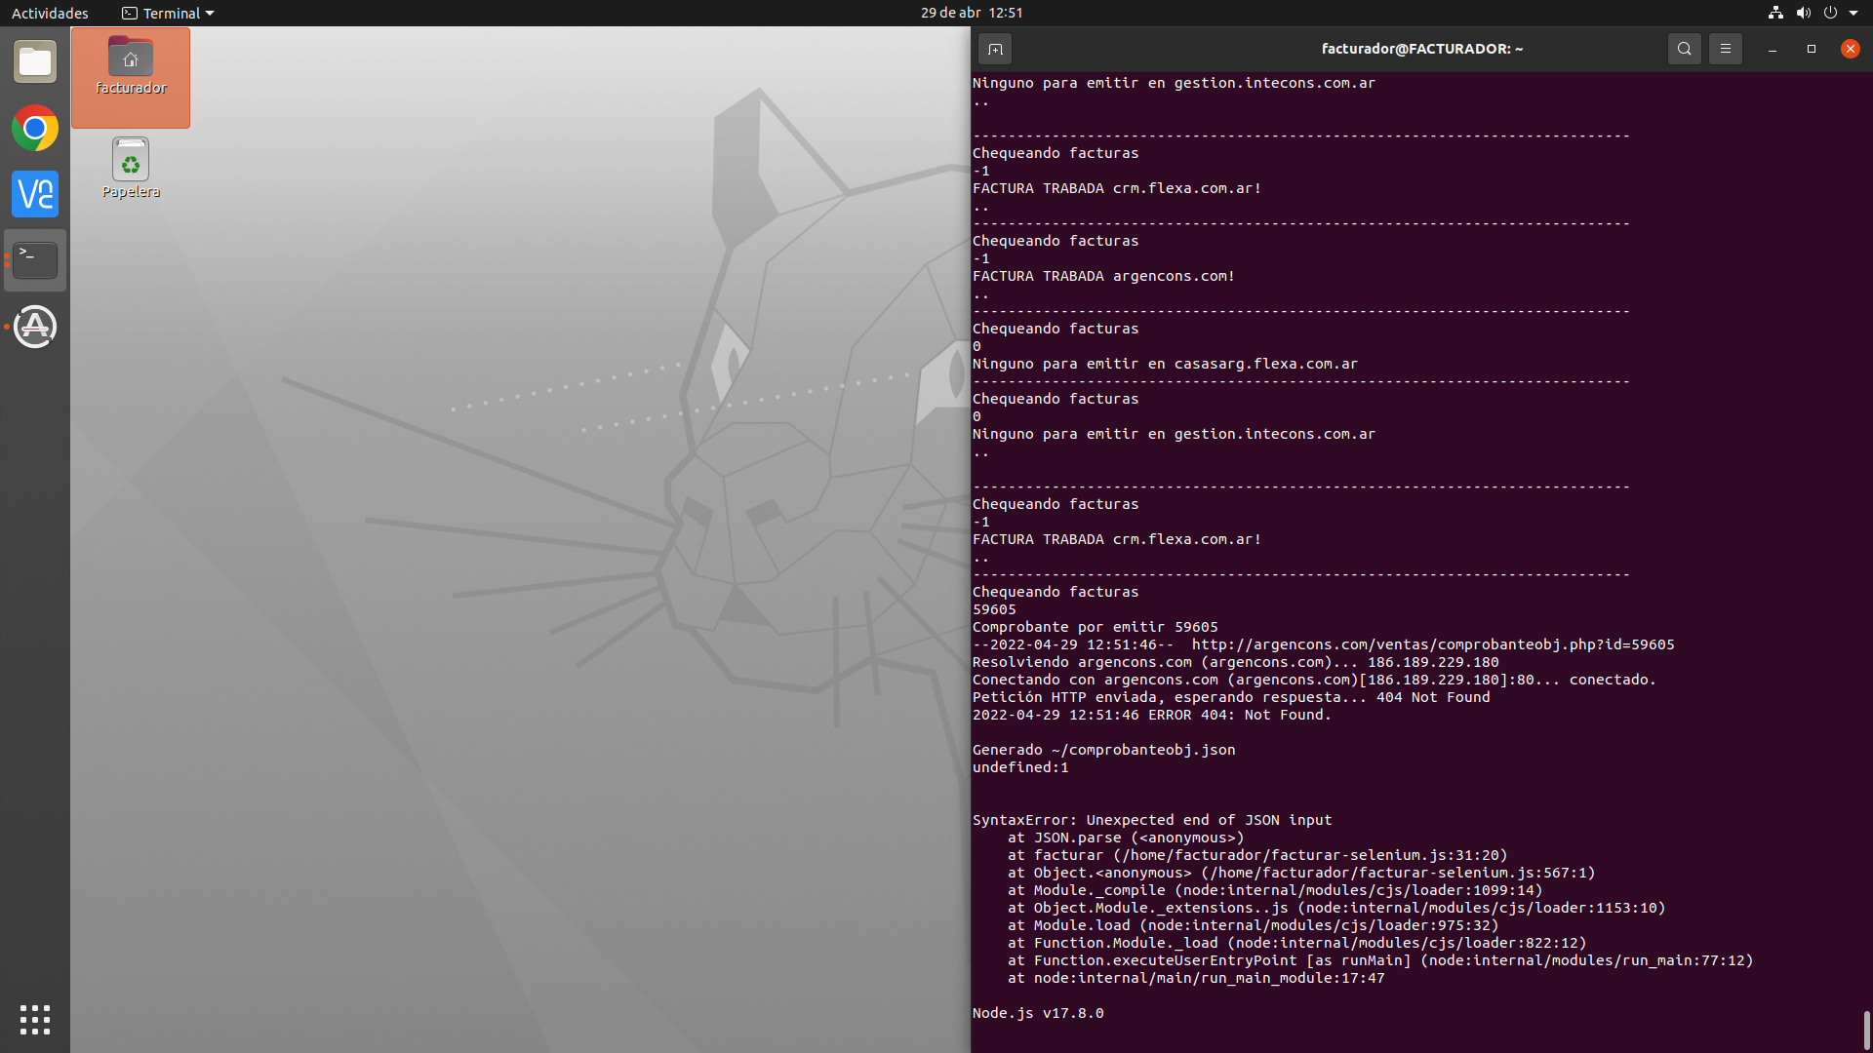Click 'Generado ~/comprobanteobj.json' text

[x=1104, y=750]
